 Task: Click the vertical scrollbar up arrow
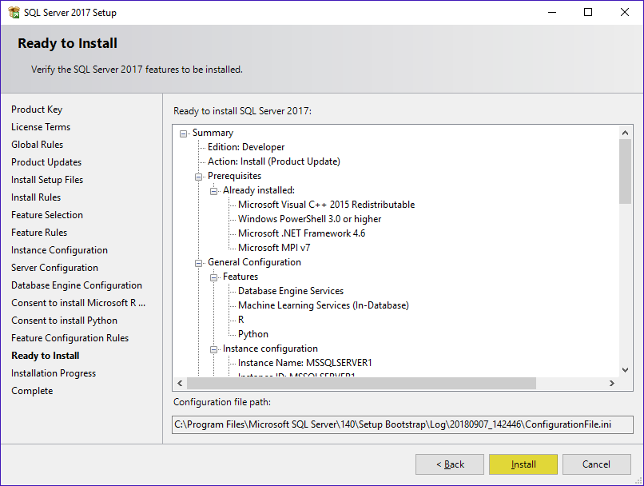(x=625, y=132)
